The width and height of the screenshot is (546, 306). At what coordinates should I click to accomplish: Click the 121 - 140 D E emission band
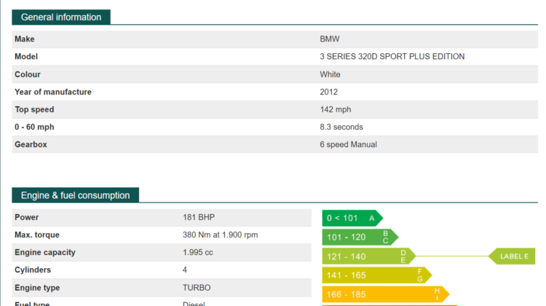click(x=369, y=256)
